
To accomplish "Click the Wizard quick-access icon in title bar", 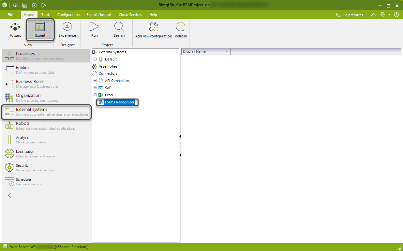I will [15, 5].
